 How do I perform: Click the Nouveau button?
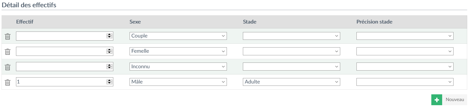[449, 100]
